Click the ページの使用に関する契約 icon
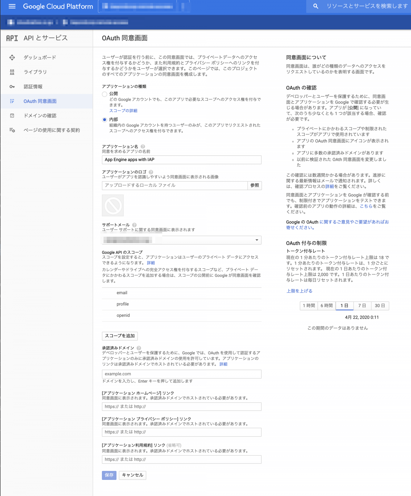The width and height of the screenshot is (411, 496). click(12, 130)
